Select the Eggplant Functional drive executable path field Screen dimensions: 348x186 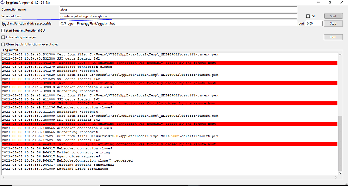(178, 24)
